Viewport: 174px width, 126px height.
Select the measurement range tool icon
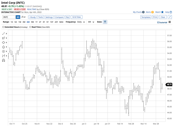[x=4, y=56]
